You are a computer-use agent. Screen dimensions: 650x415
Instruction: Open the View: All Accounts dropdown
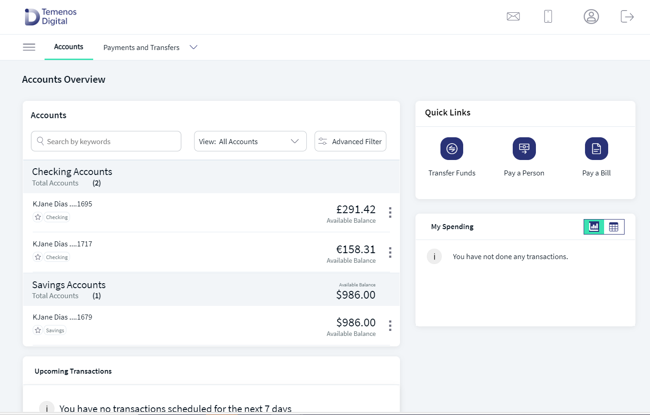[250, 141]
